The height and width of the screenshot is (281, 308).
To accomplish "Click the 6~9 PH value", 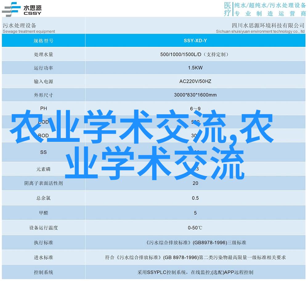I will point(195,108).
